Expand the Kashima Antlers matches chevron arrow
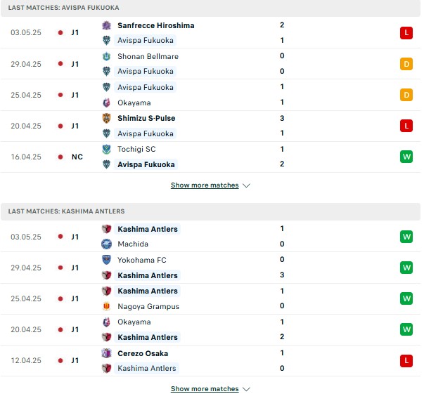Image resolution: width=424 pixels, height=401 pixels. point(246,389)
